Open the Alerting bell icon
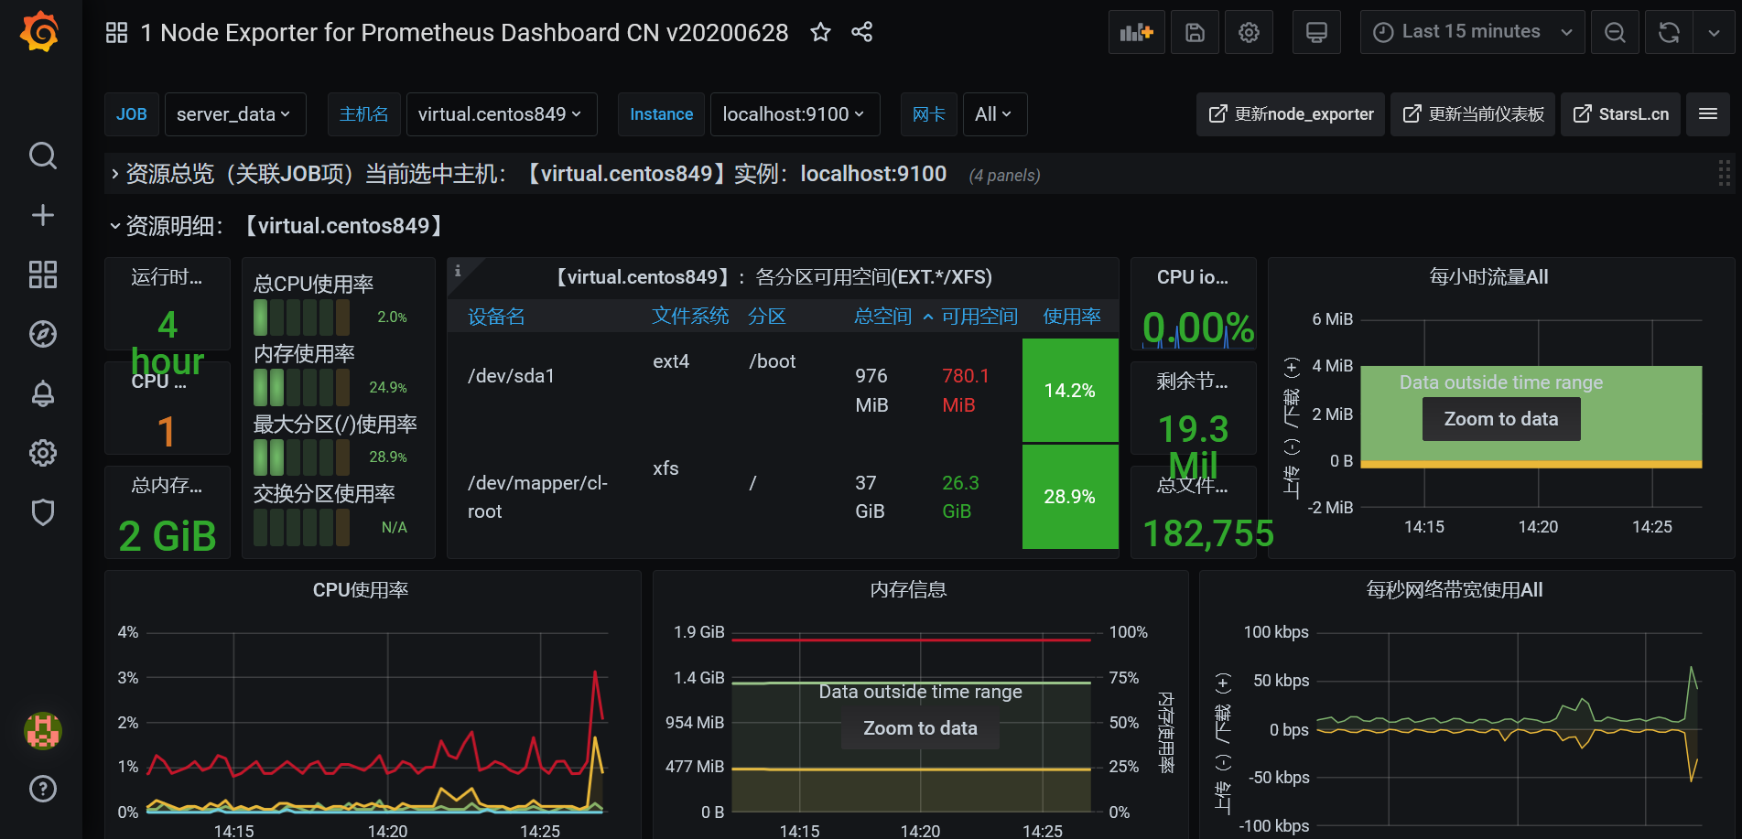This screenshot has height=839, width=1742. coord(42,393)
